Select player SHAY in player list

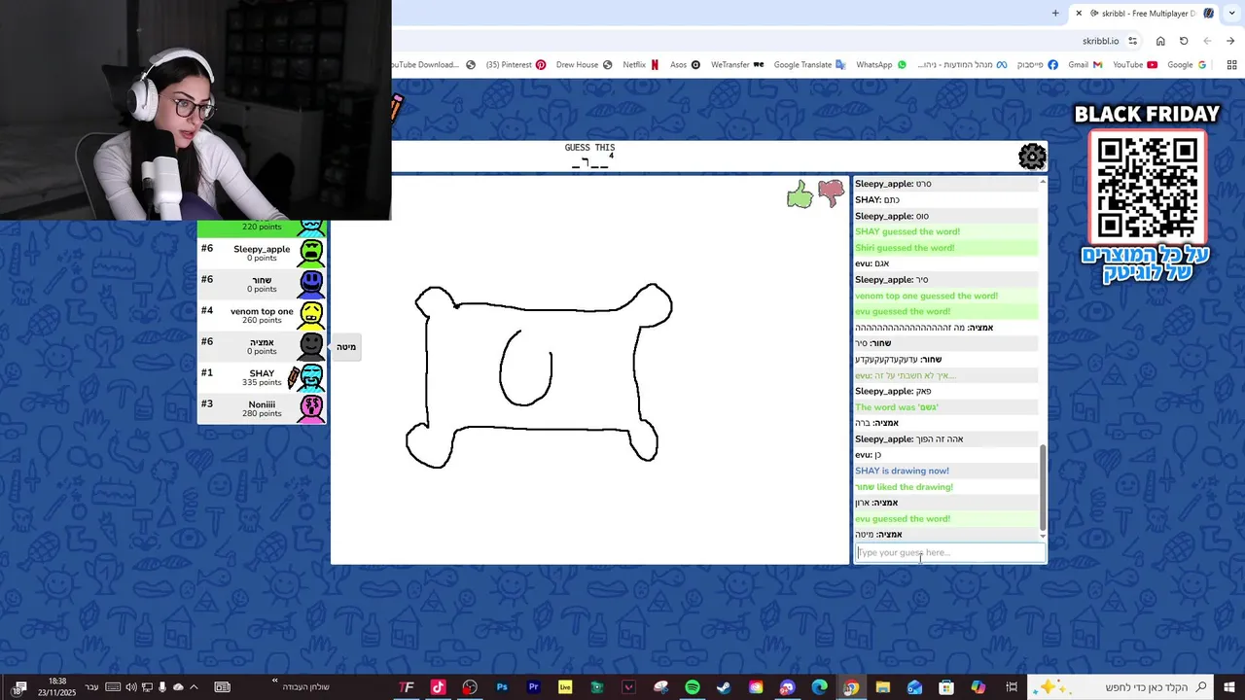(x=262, y=377)
